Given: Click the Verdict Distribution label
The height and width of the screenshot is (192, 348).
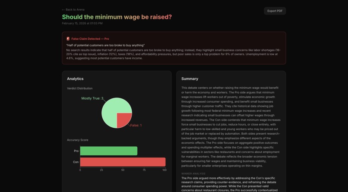Looking at the screenshot, I should [80, 88].
